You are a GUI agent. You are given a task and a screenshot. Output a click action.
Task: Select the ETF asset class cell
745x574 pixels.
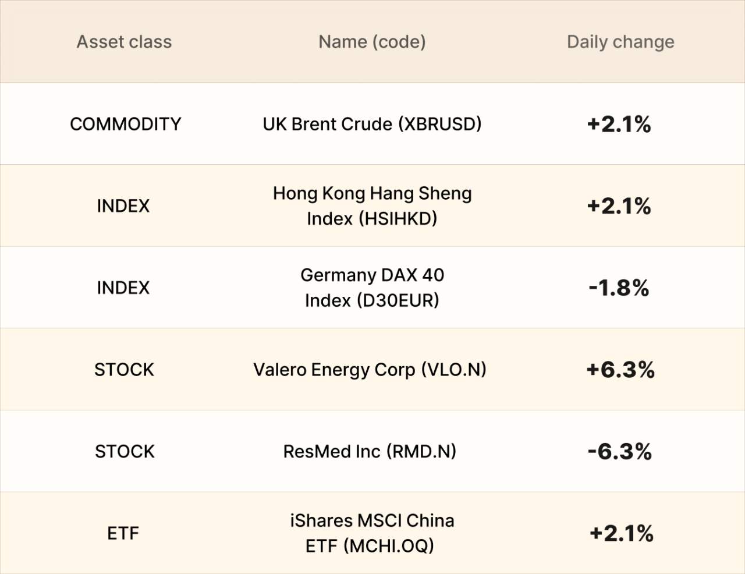click(123, 533)
